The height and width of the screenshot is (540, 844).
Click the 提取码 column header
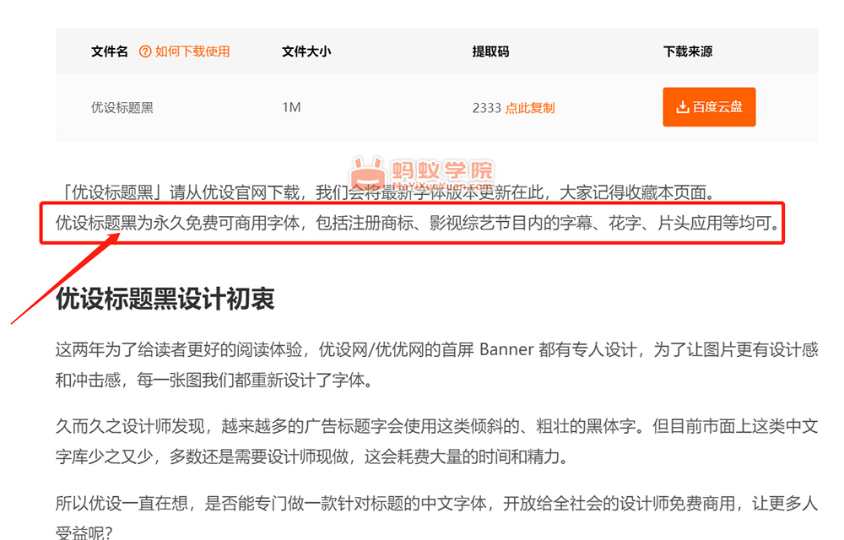point(490,51)
